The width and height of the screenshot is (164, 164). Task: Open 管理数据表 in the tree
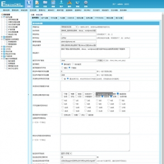[12, 44]
